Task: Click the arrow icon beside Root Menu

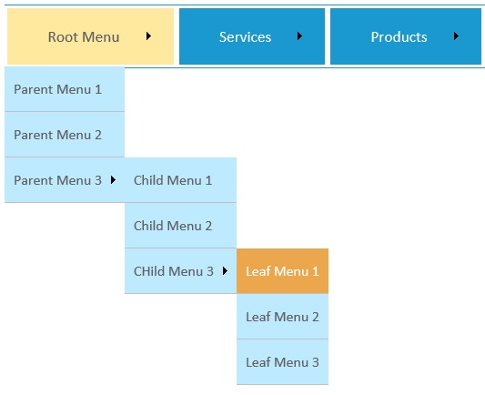Action: click(x=149, y=36)
